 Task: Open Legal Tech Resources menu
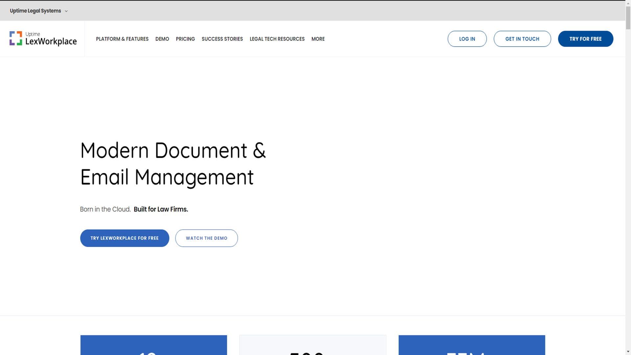(277, 39)
